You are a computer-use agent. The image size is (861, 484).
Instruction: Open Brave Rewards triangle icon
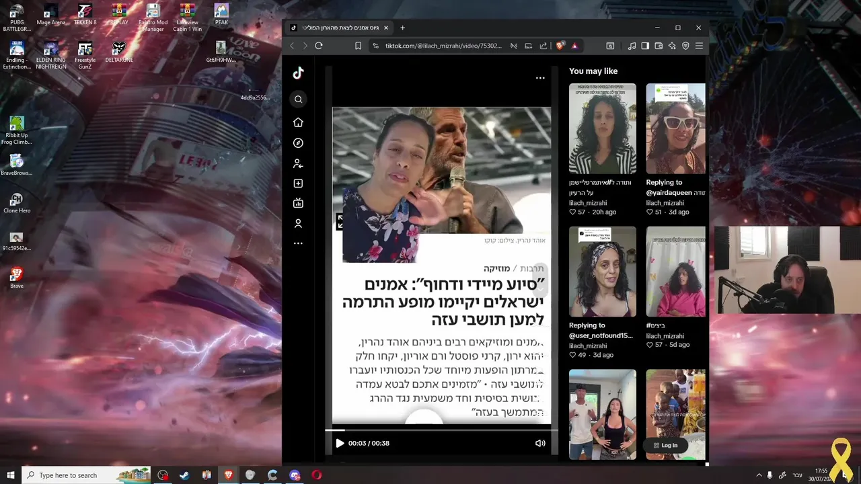(574, 46)
